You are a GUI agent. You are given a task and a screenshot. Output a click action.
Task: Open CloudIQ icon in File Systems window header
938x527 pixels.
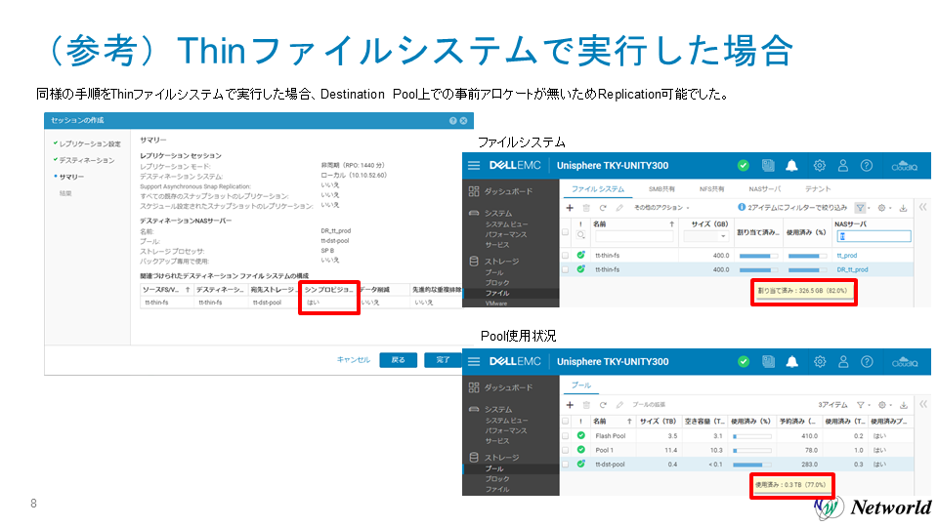point(904,166)
